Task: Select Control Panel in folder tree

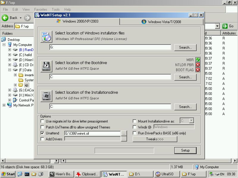Action: [26, 100]
